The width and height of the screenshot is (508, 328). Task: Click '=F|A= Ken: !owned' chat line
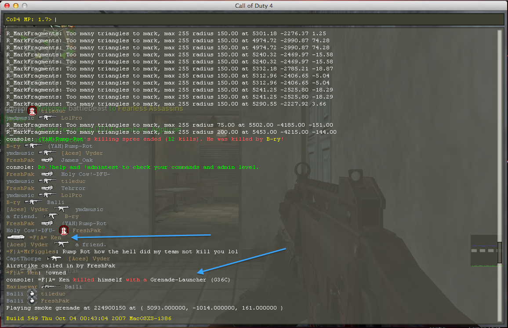tap(36, 273)
